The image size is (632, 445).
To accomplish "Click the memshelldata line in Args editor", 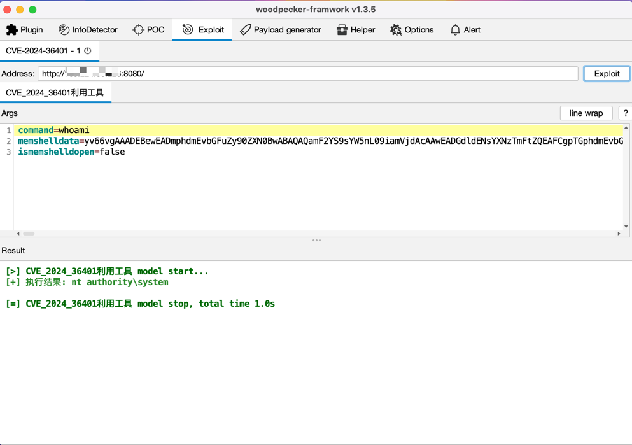I will (x=318, y=141).
